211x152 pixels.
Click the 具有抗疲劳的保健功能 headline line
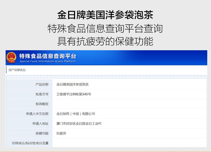pyautogui.click(x=105, y=41)
